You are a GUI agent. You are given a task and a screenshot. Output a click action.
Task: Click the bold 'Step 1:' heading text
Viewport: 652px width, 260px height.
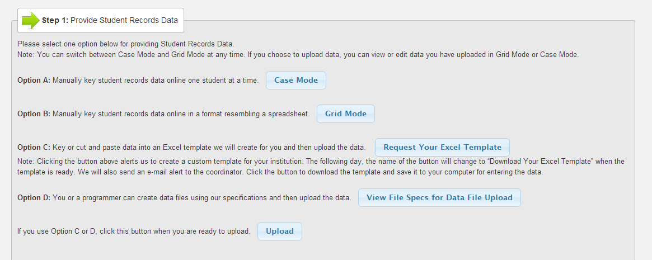[x=55, y=21]
